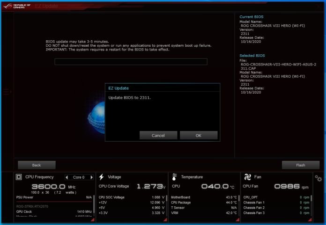Click CPU SOC Voltage row

point(132,197)
